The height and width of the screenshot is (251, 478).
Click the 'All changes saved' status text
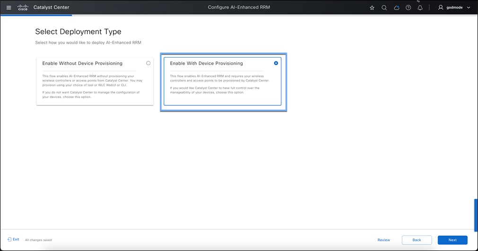(38, 240)
